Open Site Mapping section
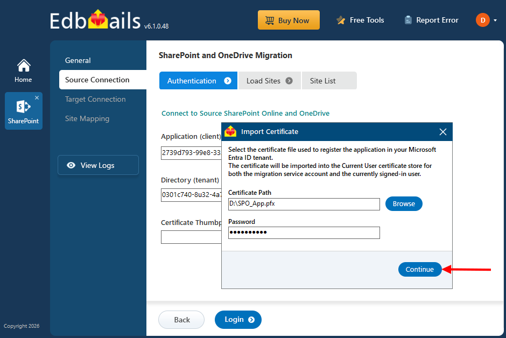The image size is (506, 338). [87, 118]
